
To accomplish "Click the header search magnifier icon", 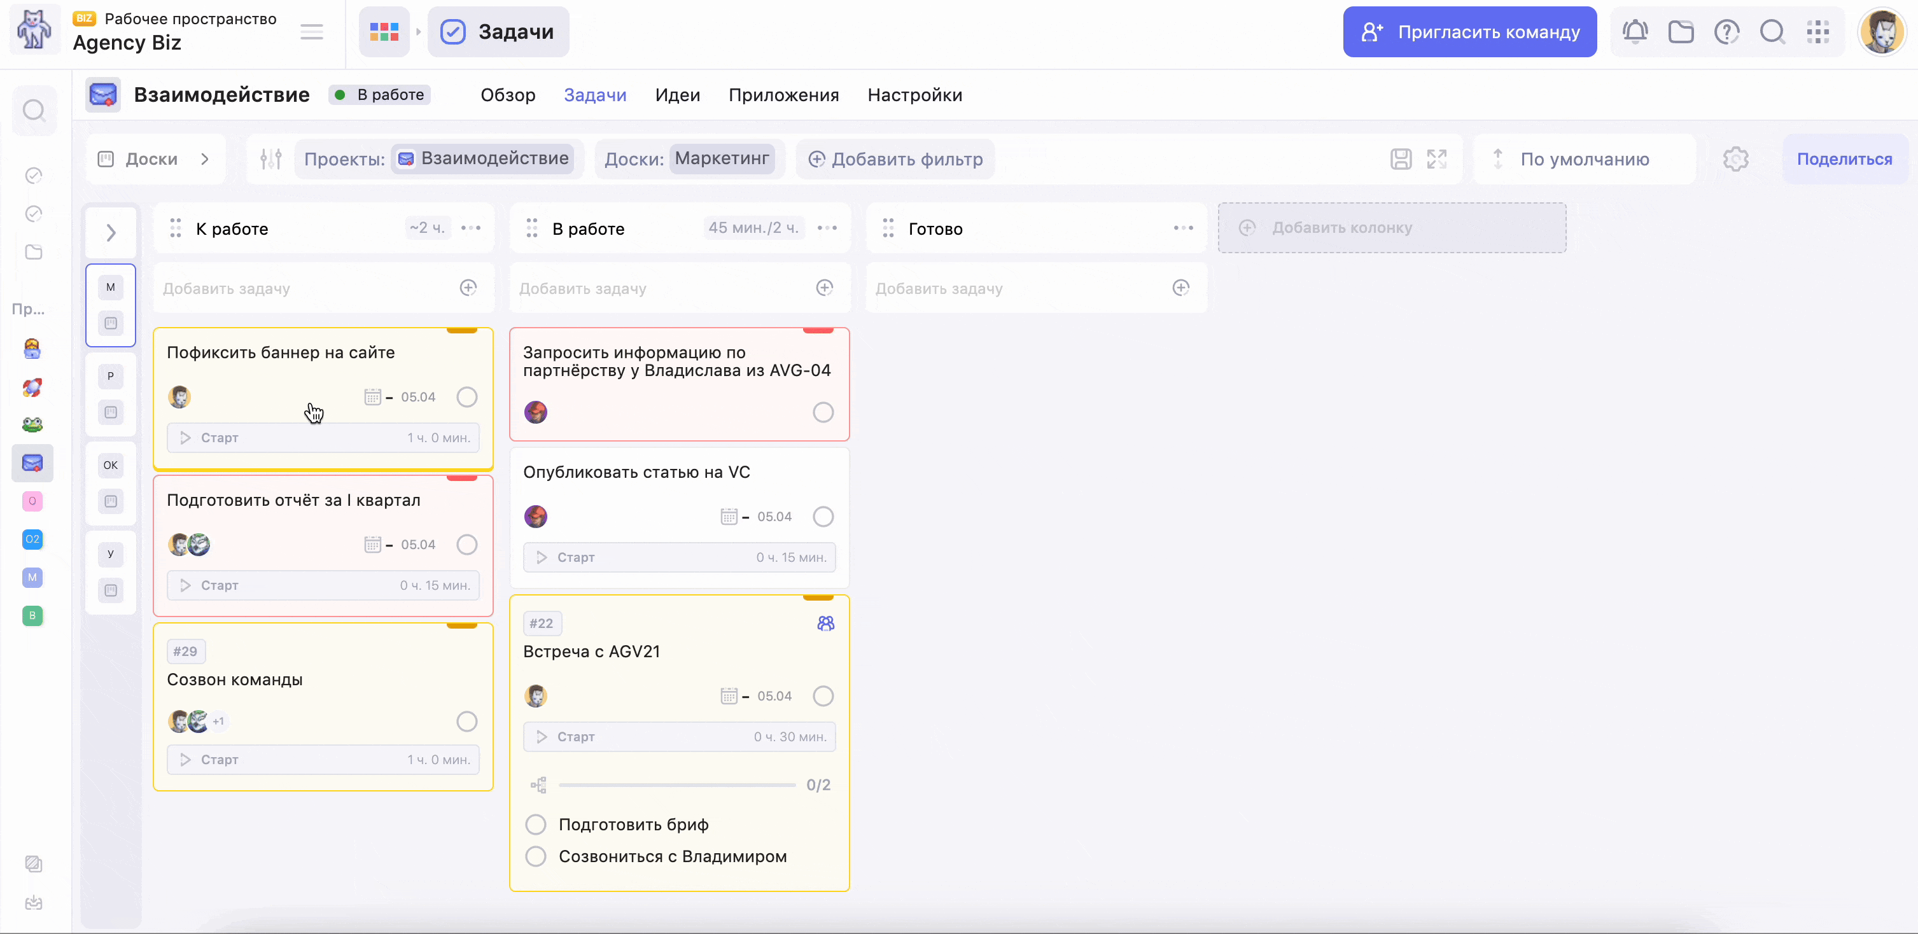I will pos(1772,32).
